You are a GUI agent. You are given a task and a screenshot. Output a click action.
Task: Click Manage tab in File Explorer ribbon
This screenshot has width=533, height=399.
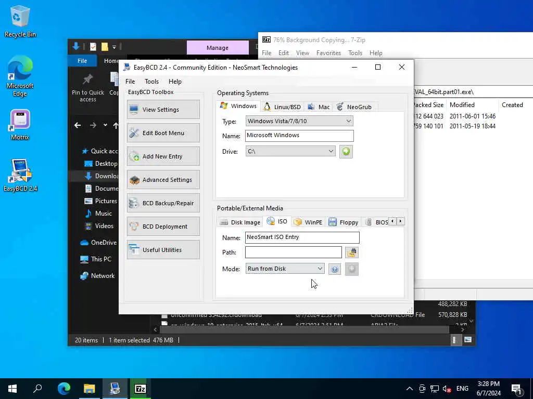218,48
